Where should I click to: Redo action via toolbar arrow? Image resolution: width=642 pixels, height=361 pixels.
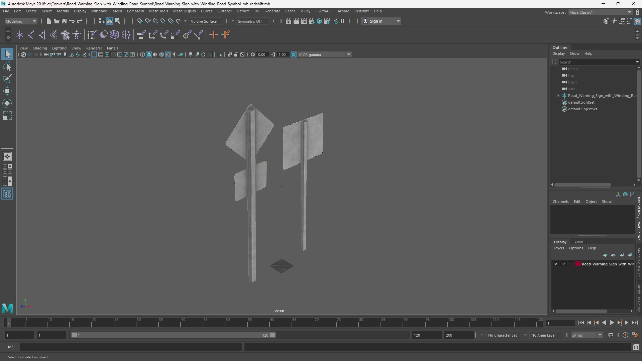click(x=80, y=21)
